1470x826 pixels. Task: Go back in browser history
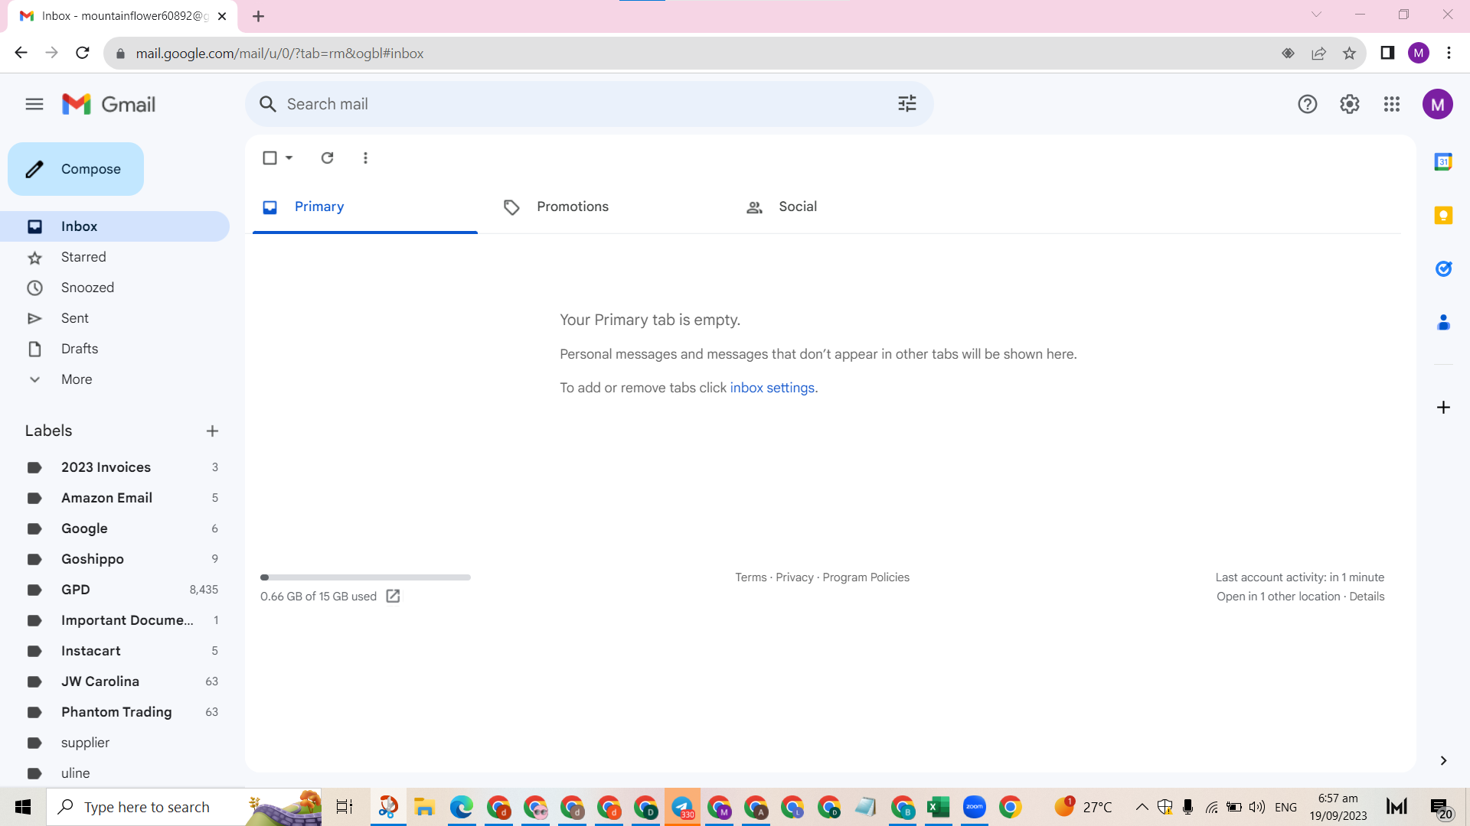(x=21, y=53)
